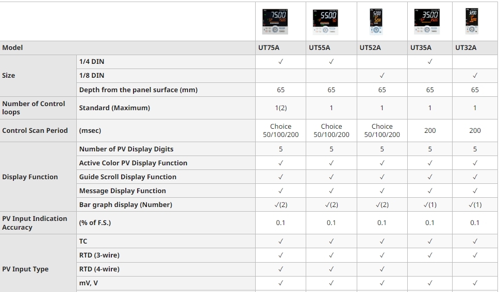Click the UT75A 1/4 DIN checkmark

tap(280, 62)
